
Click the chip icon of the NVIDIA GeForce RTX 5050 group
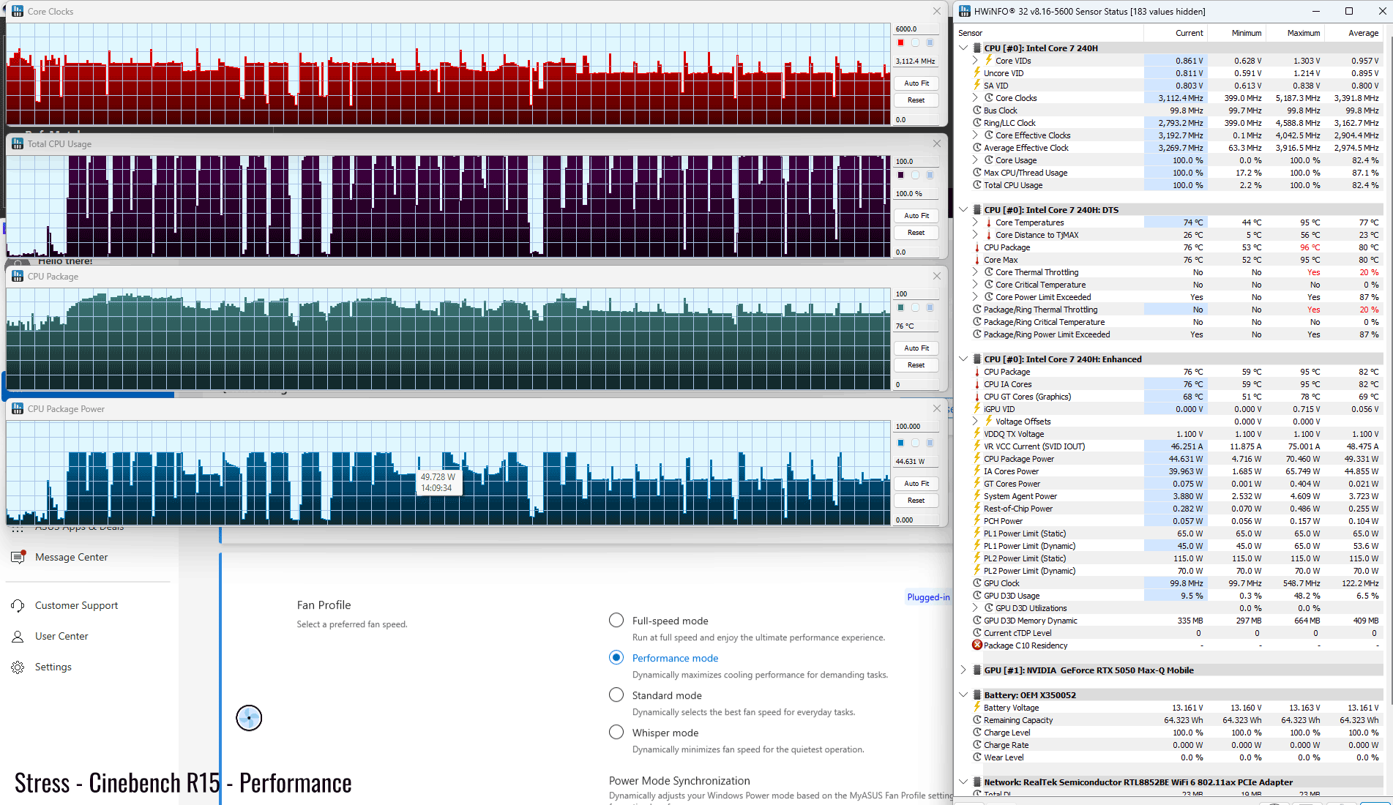[x=977, y=670]
